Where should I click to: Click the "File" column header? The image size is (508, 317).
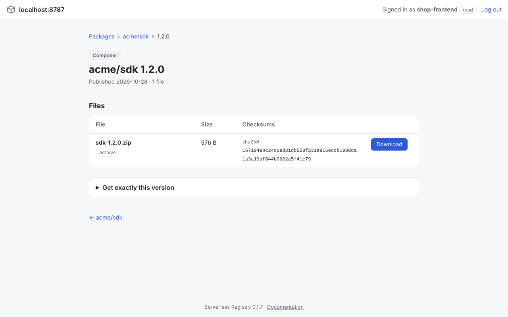100,124
